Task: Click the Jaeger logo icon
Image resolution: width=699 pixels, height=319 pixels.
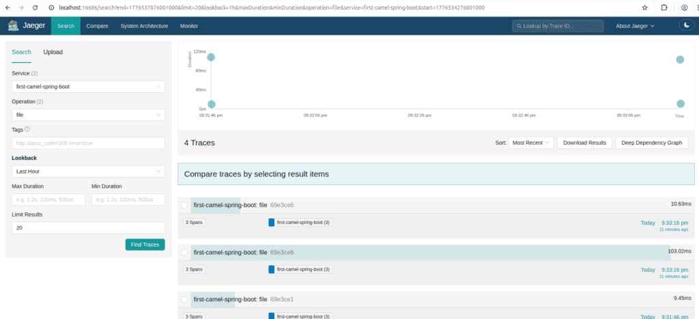Action: 12,26
